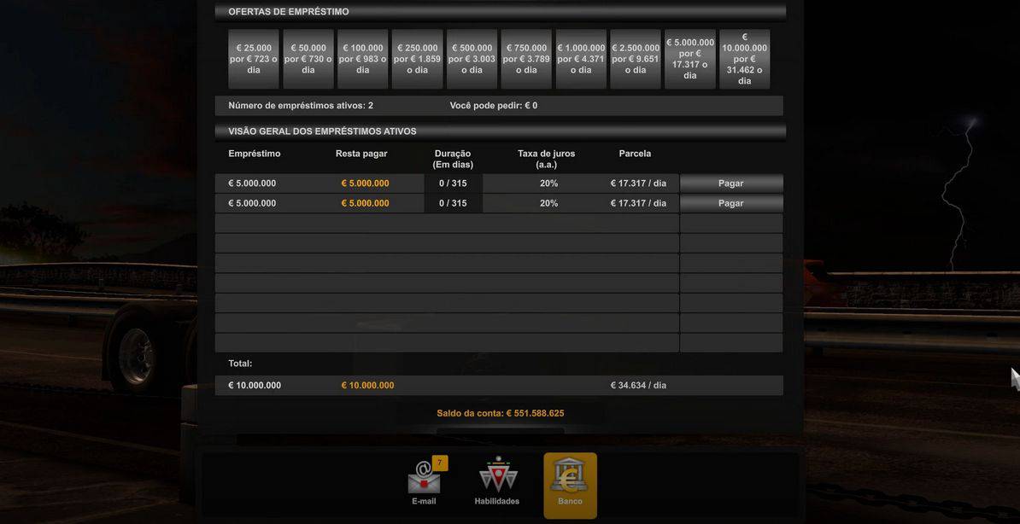
Task: Choose the € 50.000 loan offer
Action: [308, 60]
